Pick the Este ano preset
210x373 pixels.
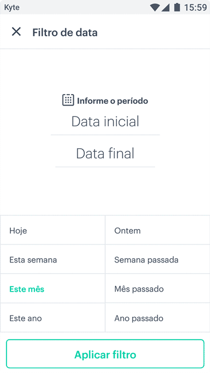(x=52, y=318)
